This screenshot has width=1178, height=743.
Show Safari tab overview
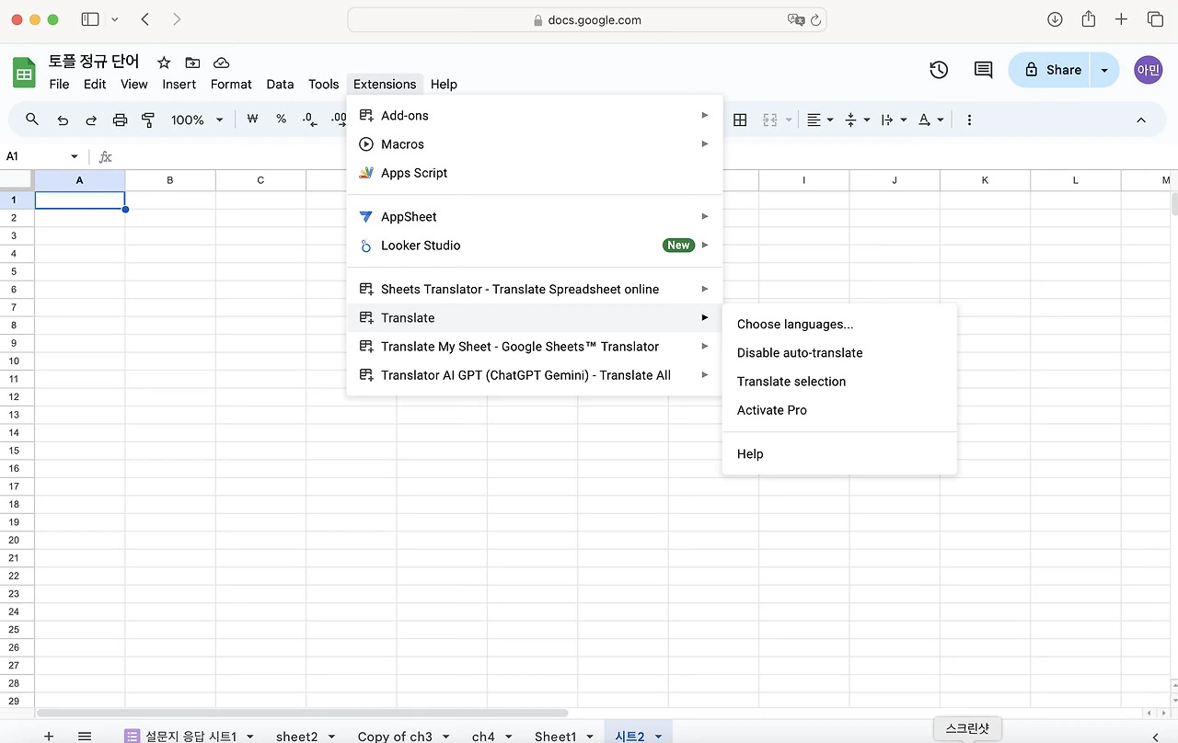1155,19
